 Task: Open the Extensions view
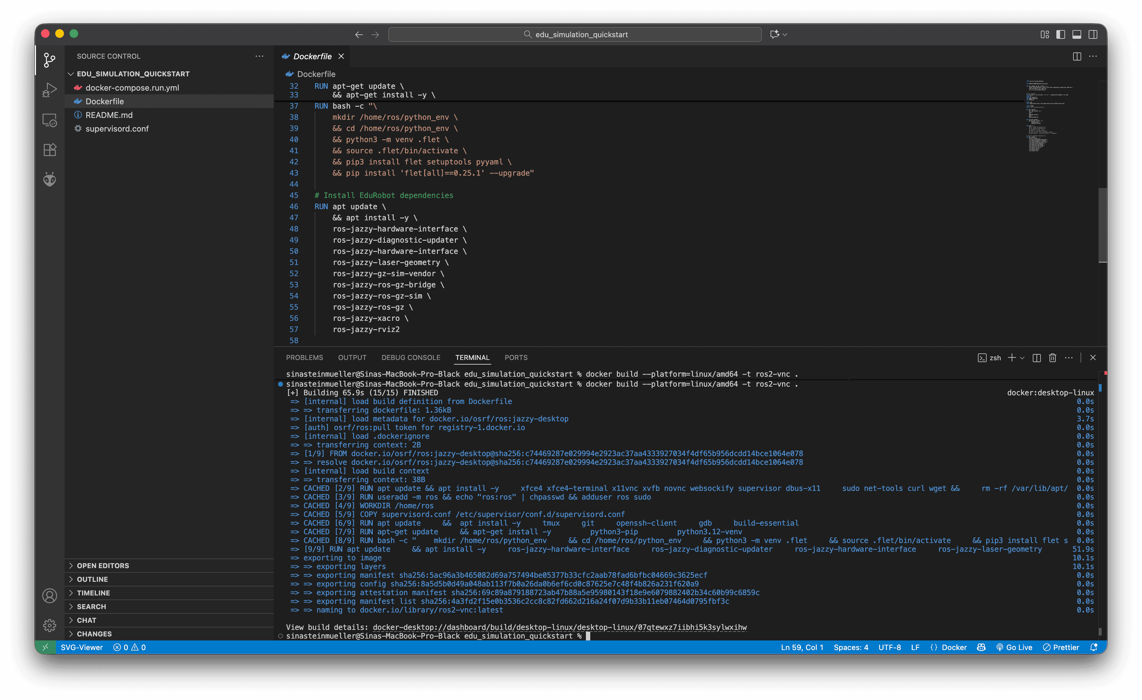50,150
